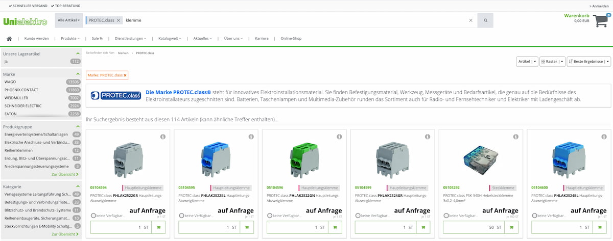Open the Alle Artikel dropdown

68,20
